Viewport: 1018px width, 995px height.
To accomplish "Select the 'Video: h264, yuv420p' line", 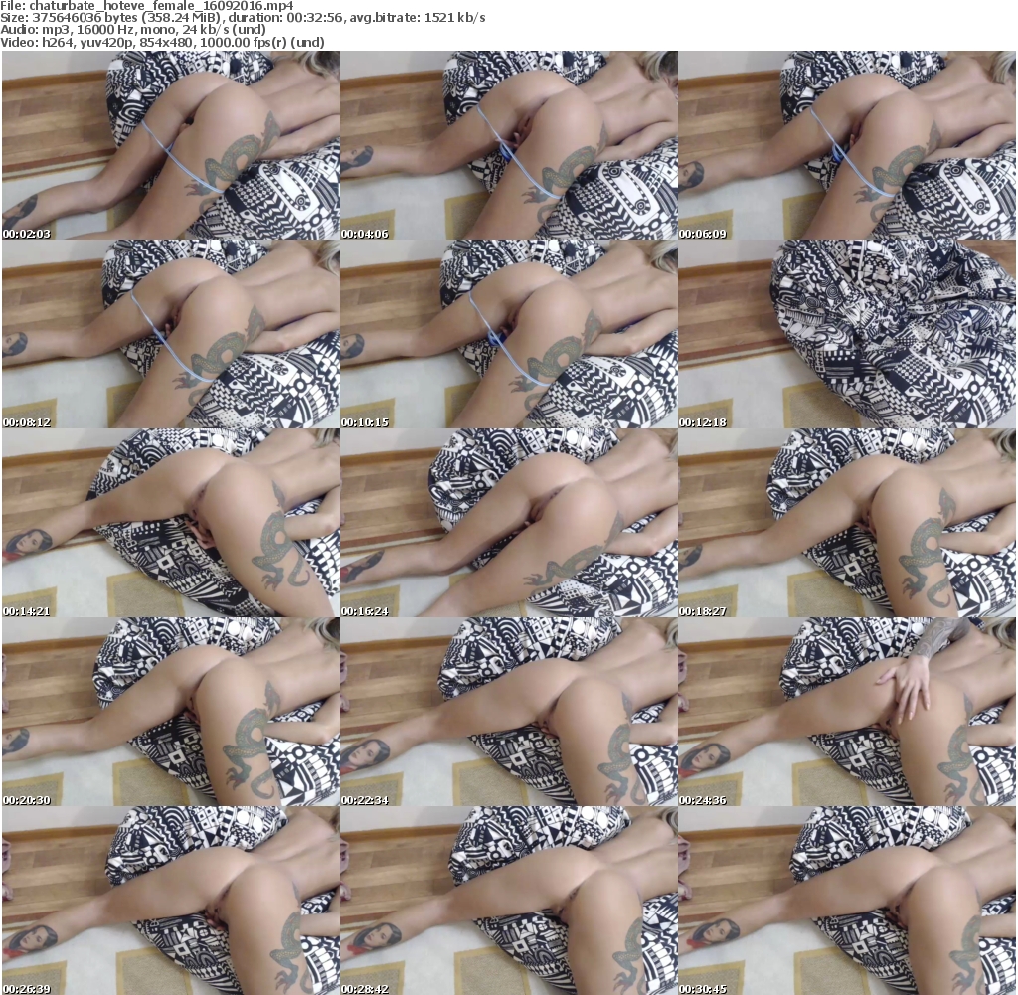I will tap(162, 42).
